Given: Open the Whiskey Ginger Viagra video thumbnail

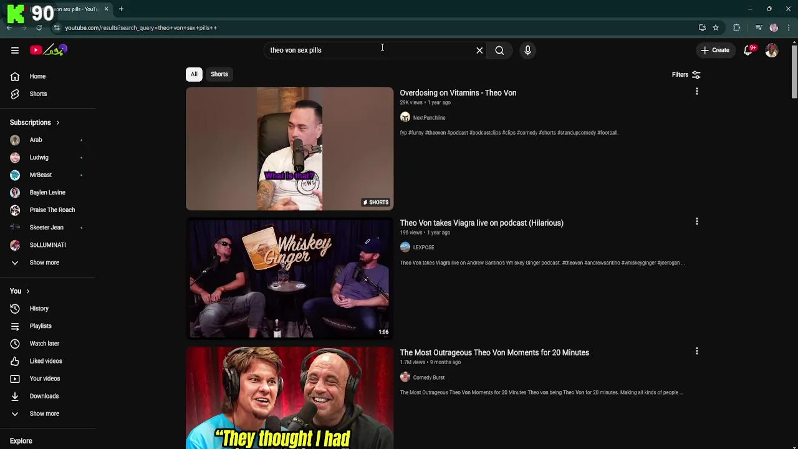Looking at the screenshot, I should pyautogui.click(x=289, y=278).
